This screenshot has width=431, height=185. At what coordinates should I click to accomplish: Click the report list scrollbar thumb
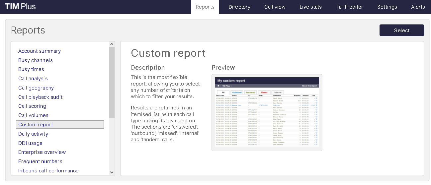(x=112, y=82)
